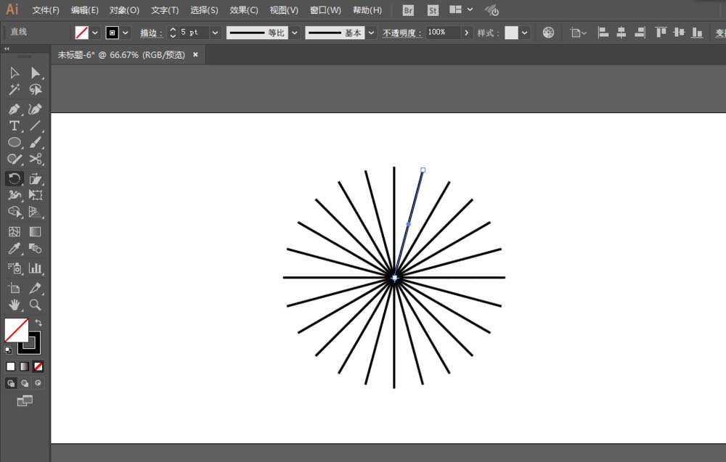Select the Direct Selection tool

pos(35,73)
